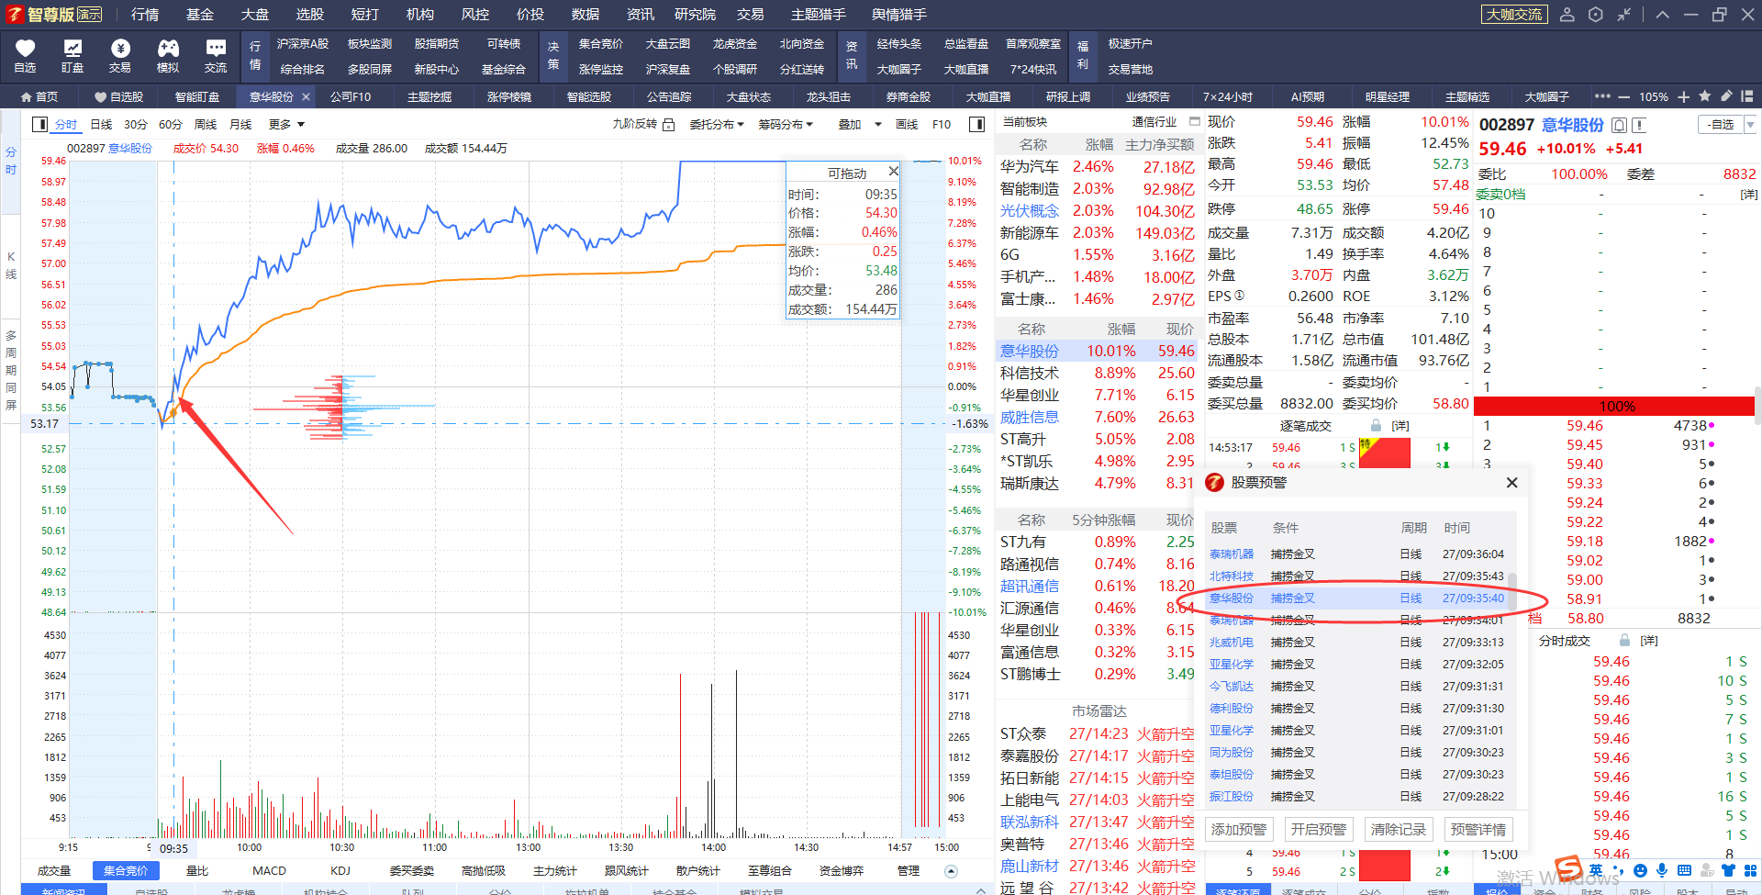Expand the 更多 period dropdown
Viewport: 1762px width, 895px height.
286,124
